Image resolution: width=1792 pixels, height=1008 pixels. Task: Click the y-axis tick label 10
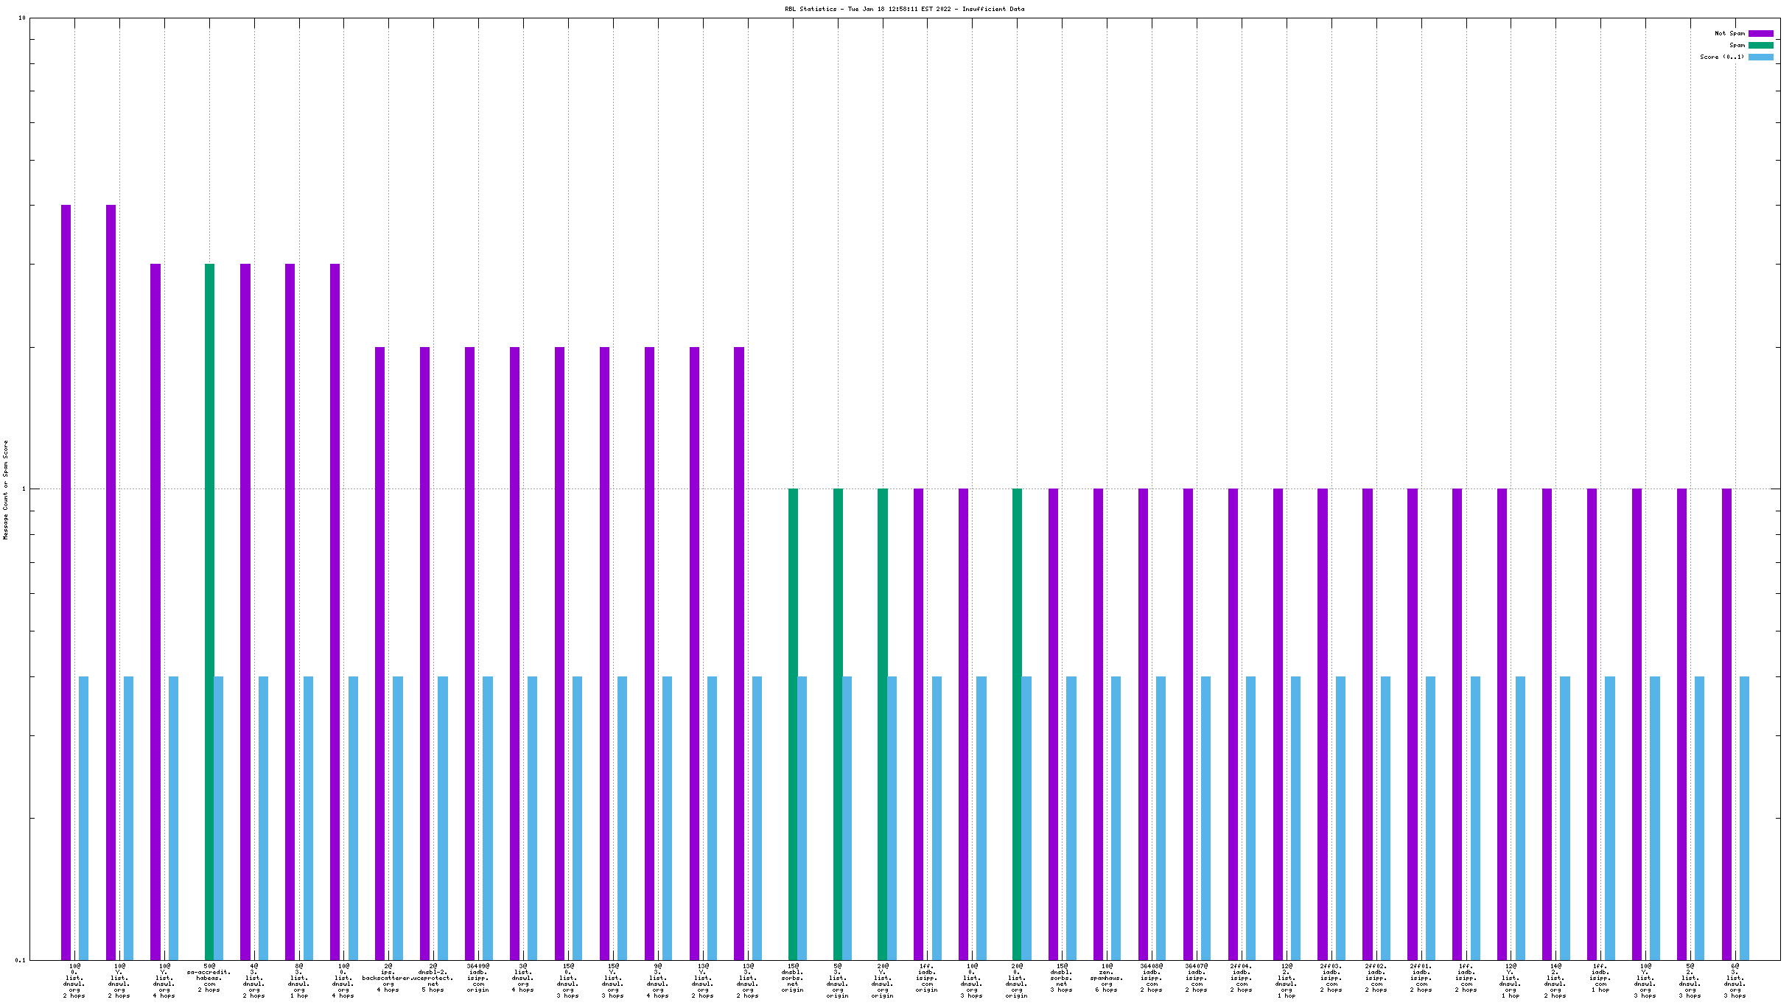(x=21, y=18)
